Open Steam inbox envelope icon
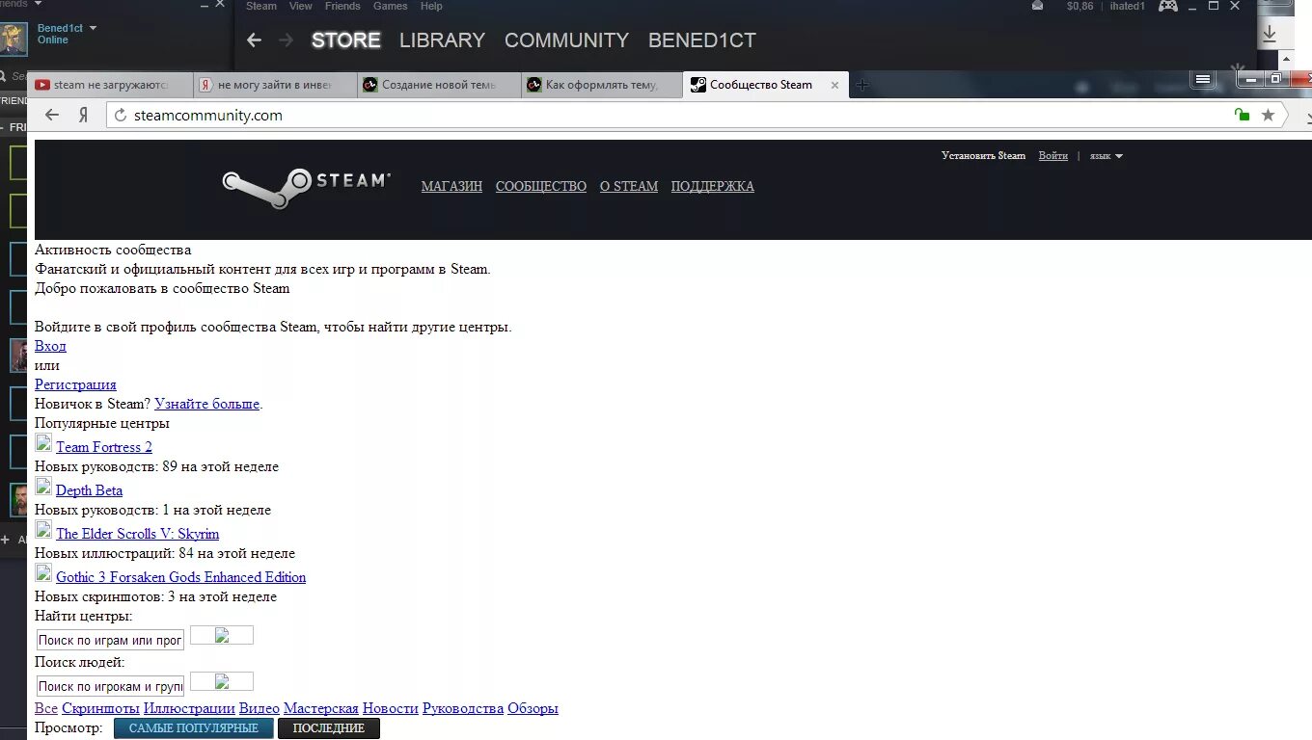The height and width of the screenshot is (740, 1312). (1037, 6)
